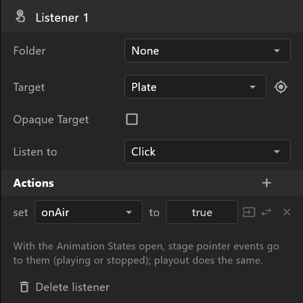
Task: Click the value field containing true
Action: (x=202, y=212)
